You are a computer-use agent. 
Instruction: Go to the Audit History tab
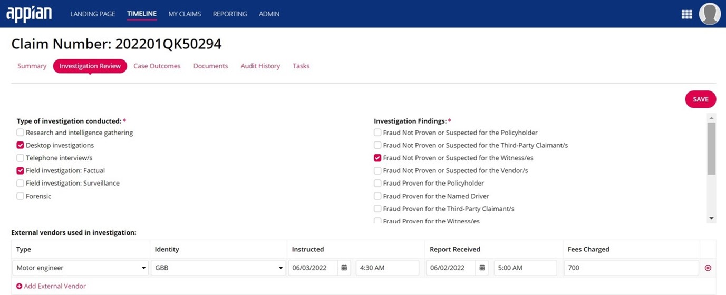tap(260, 66)
